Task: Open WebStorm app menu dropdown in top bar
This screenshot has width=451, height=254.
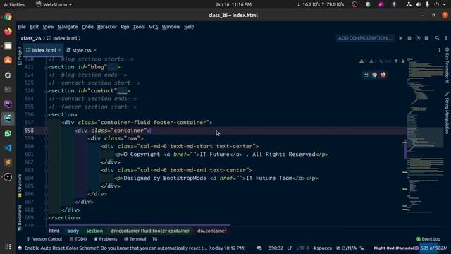Action: tap(54, 4)
